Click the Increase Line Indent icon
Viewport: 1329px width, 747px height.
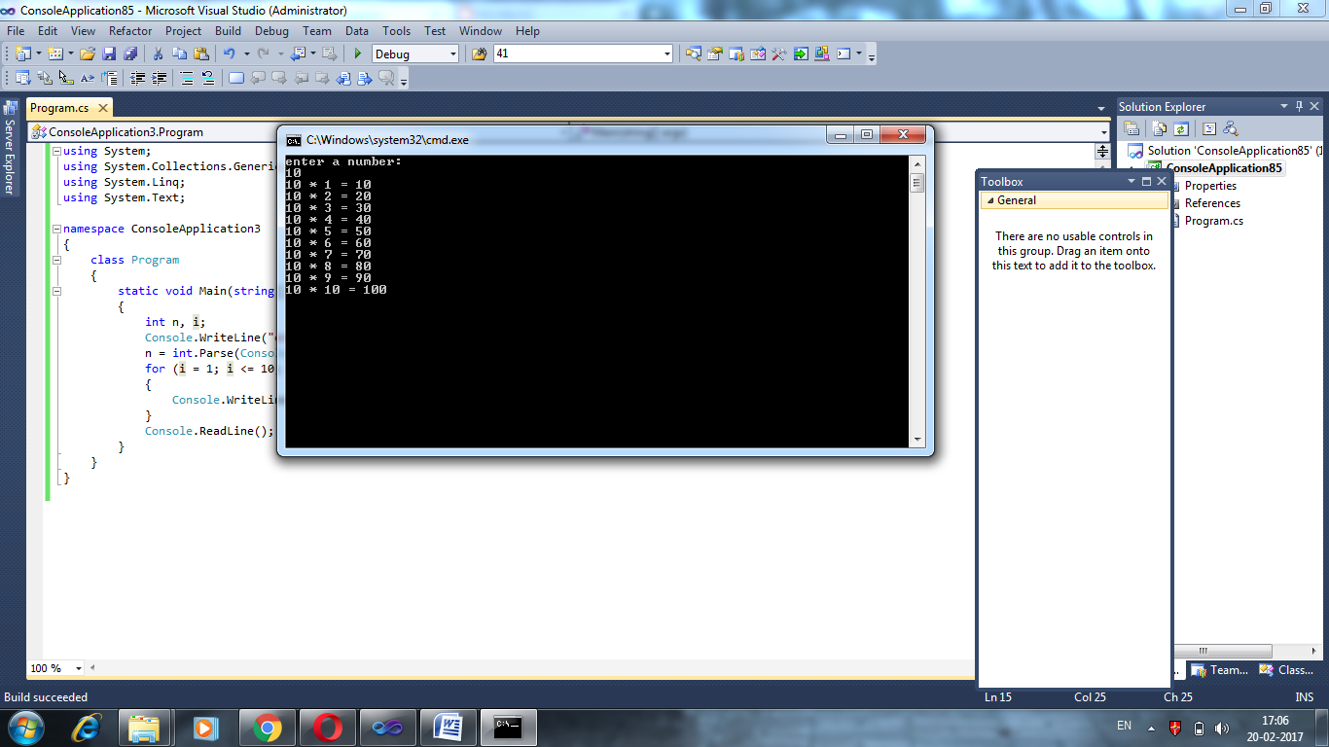pyautogui.click(x=159, y=78)
